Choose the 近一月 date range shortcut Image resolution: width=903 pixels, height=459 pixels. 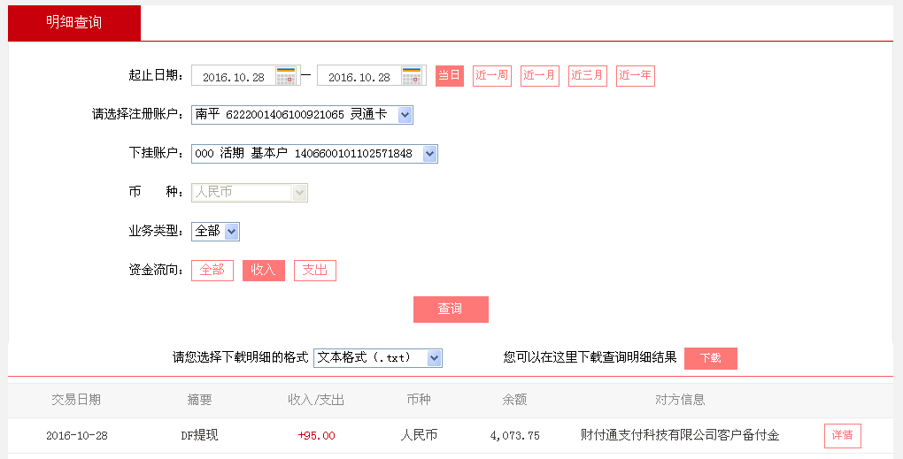(539, 76)
